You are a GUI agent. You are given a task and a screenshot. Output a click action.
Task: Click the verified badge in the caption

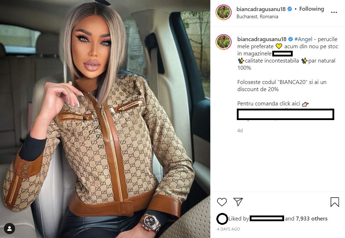click(x=291, y=39)
